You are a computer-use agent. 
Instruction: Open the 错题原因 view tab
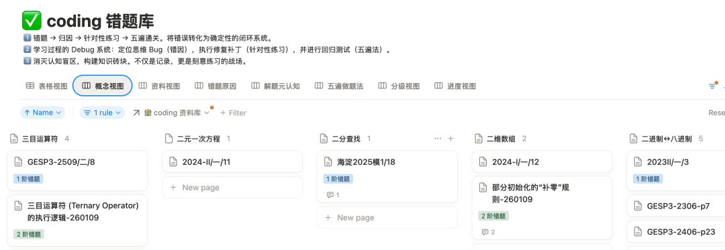tap(215, 86)
